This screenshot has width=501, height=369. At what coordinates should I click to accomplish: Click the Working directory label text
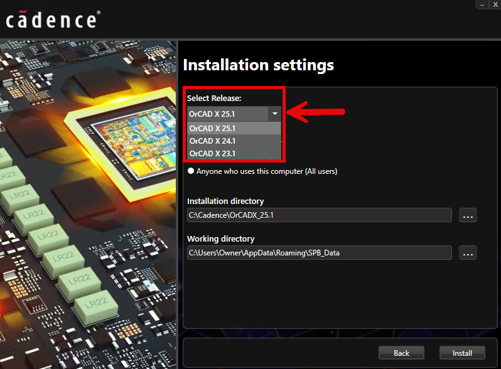tap(220, 238)
